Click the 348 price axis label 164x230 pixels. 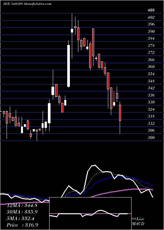pos(151,81)
